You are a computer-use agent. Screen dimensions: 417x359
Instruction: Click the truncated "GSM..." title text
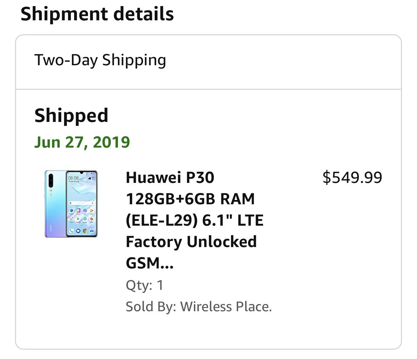[x=149, y=263]
